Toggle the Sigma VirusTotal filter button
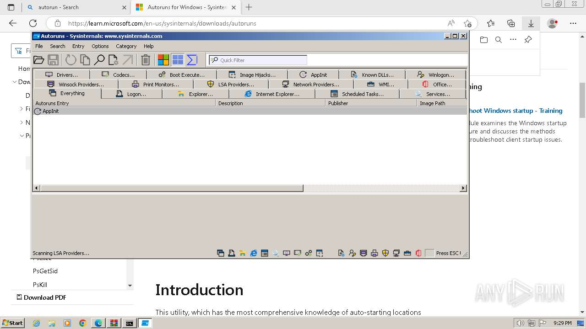 192,60
